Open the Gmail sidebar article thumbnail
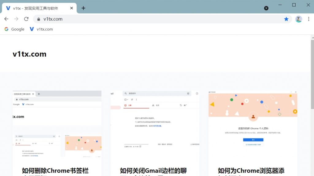The image size is (314, 176). (155, 124)
